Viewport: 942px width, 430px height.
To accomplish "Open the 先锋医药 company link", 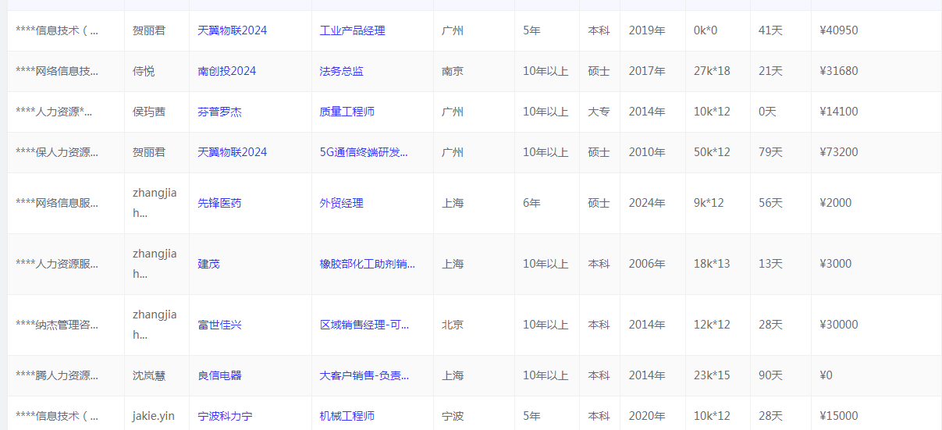I will point(219,203).
